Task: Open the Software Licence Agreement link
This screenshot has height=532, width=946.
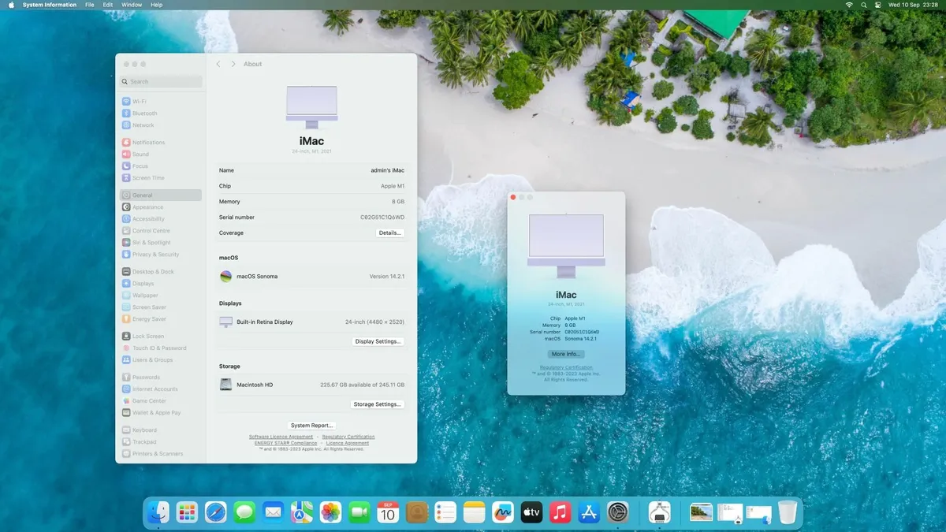Action: tap(281, 437)
